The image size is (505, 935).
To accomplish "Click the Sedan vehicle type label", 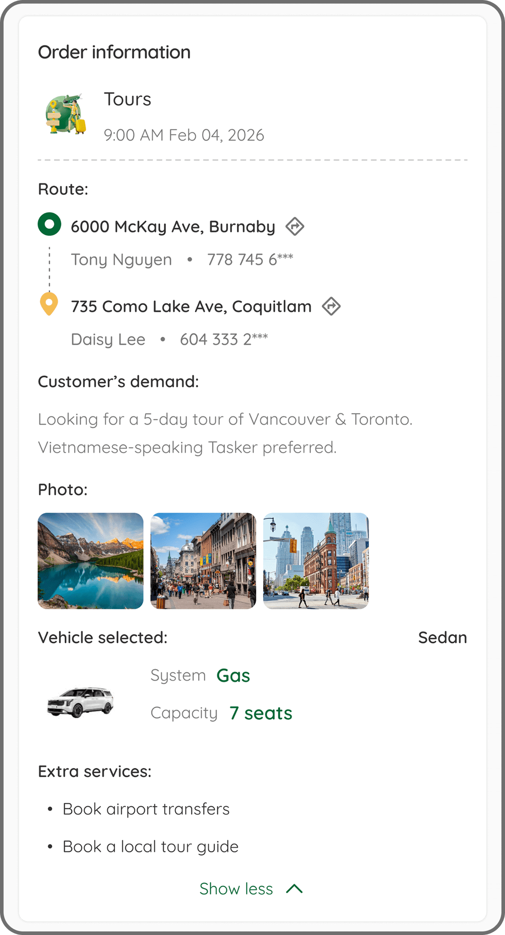I will pos(442,637).
